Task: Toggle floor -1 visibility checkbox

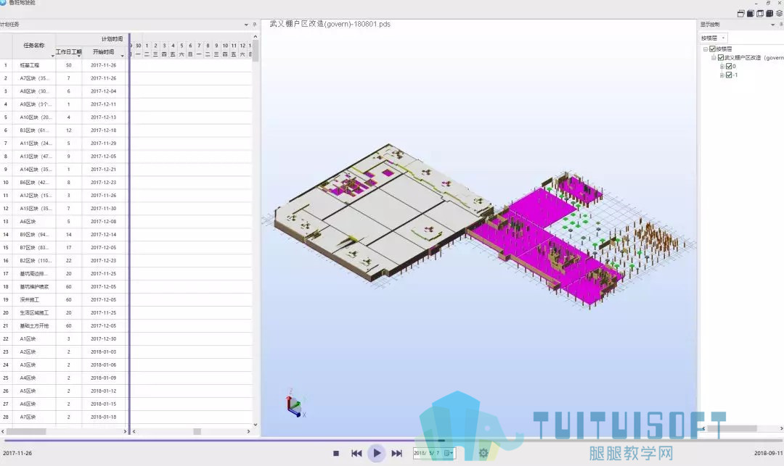Action: tap(729, 75)
